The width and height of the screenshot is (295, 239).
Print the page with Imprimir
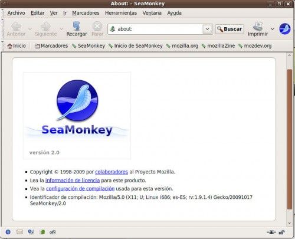click(x=258, y=29)
